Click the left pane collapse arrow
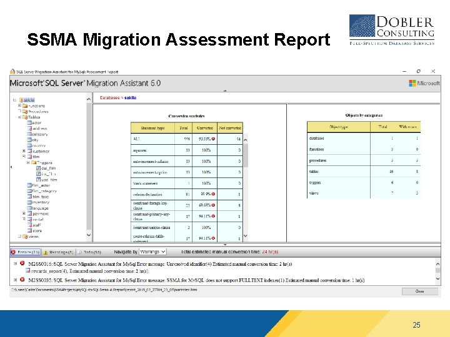 (11, 167)
